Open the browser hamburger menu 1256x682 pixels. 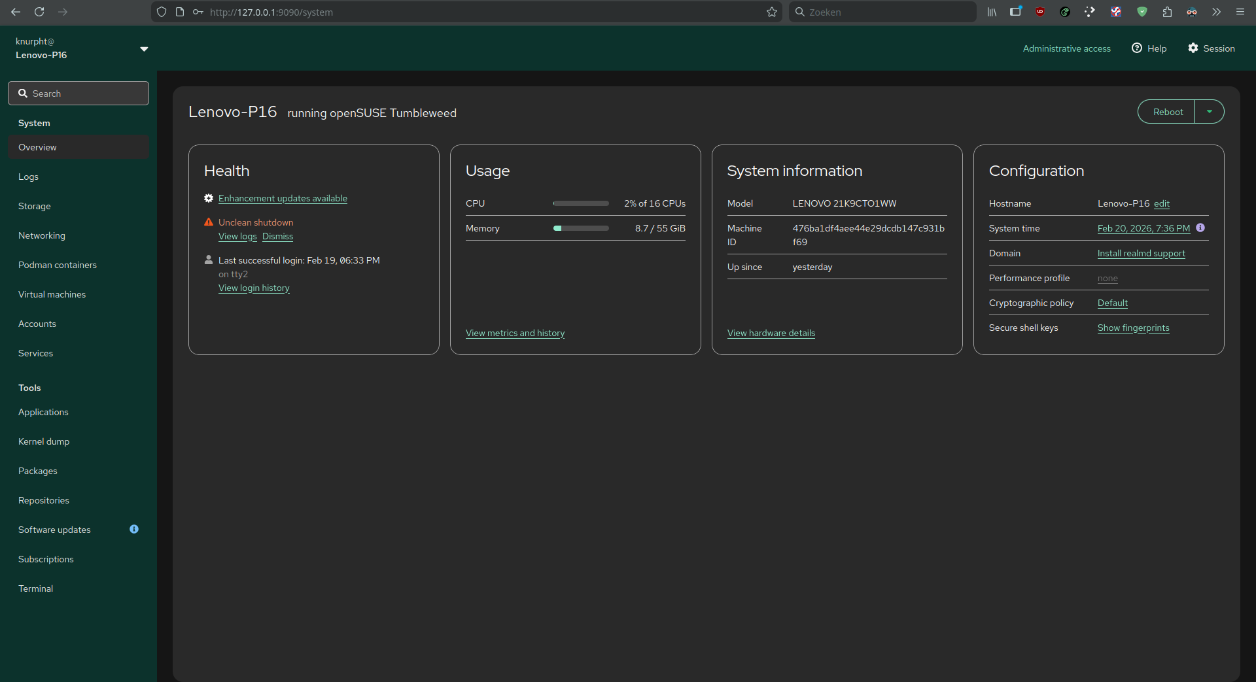(1240, 12)
